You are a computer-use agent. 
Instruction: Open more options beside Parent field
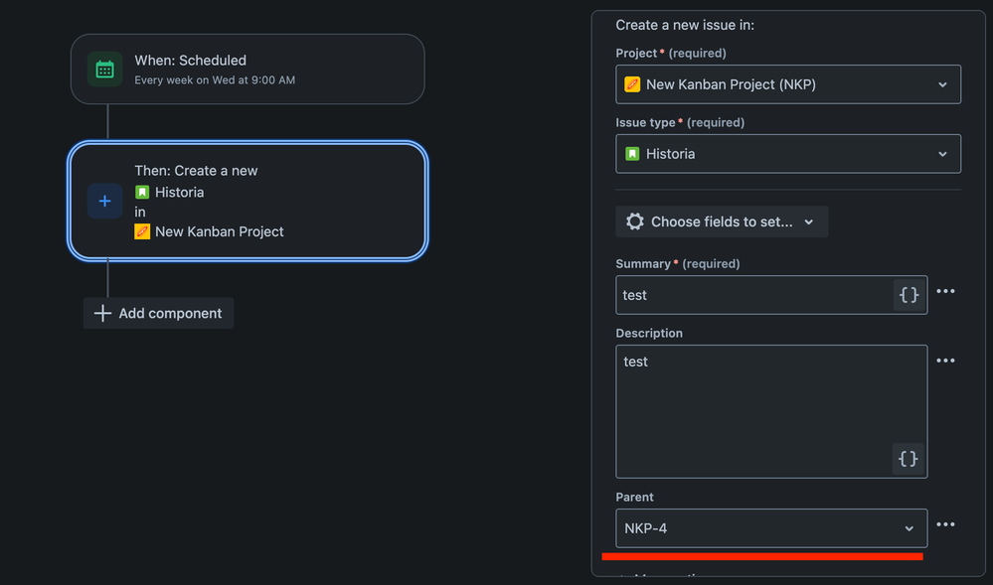(x=945, y=524)
